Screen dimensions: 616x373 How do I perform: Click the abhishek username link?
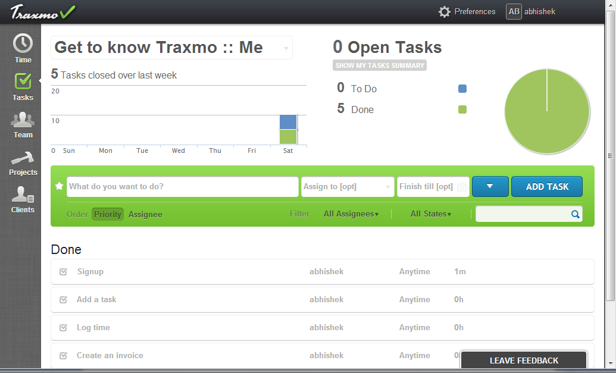[x=539, y=12]
